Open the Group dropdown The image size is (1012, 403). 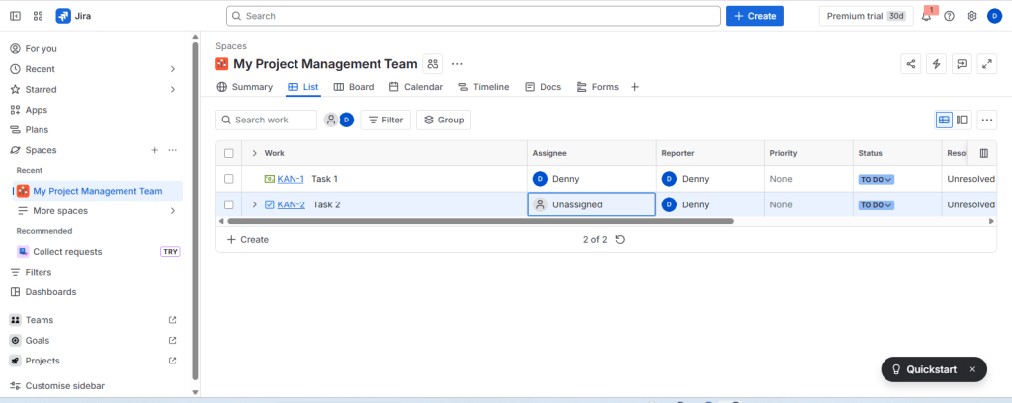click(x=444, y=120)
